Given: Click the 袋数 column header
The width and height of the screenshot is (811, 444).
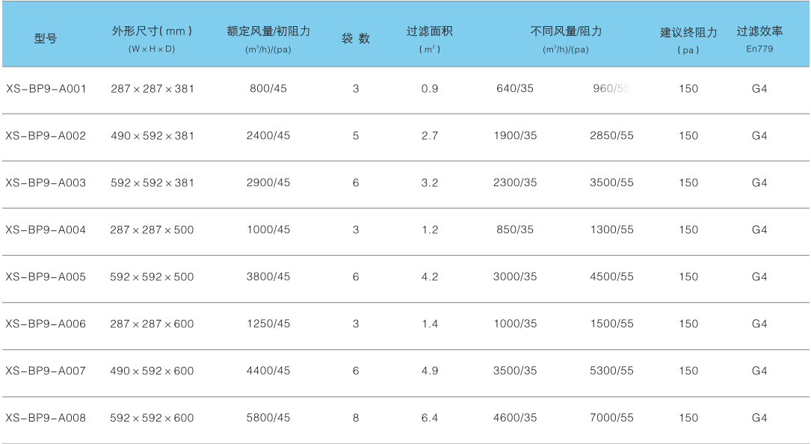Looking at the screenshot, I should click(x=356, y=39).
